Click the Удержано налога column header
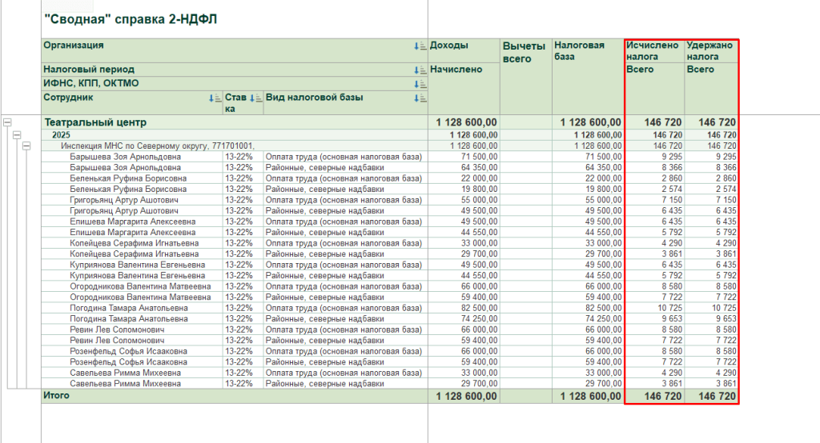 point(711,50)
